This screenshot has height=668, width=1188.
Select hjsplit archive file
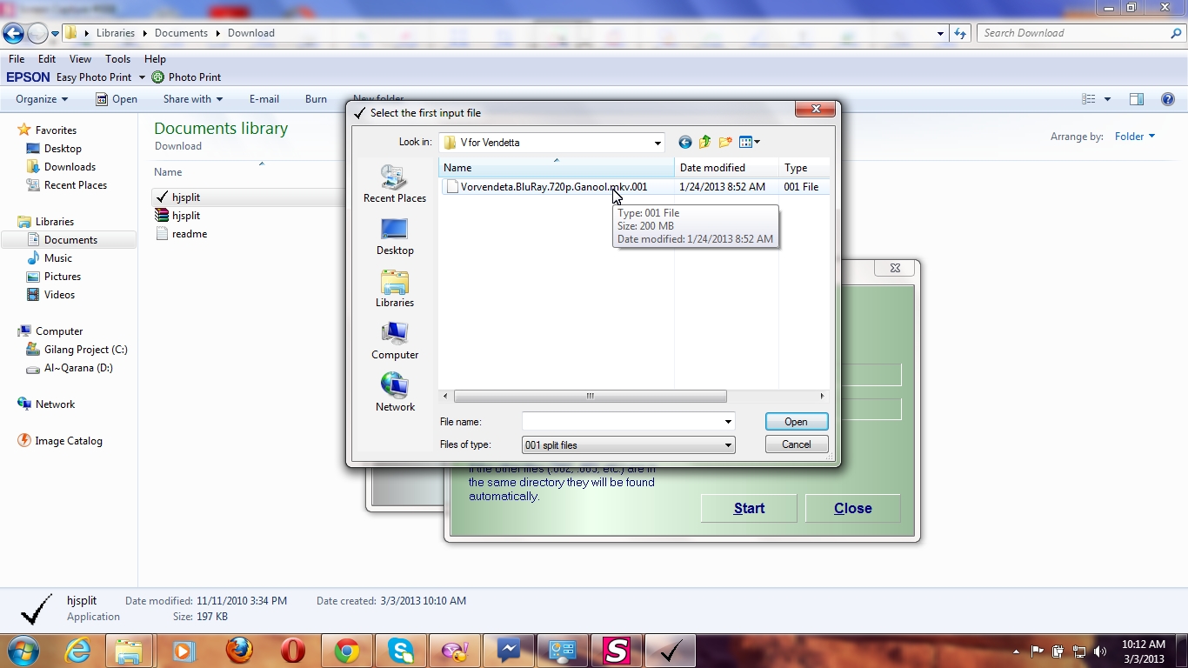coord(186,216)
